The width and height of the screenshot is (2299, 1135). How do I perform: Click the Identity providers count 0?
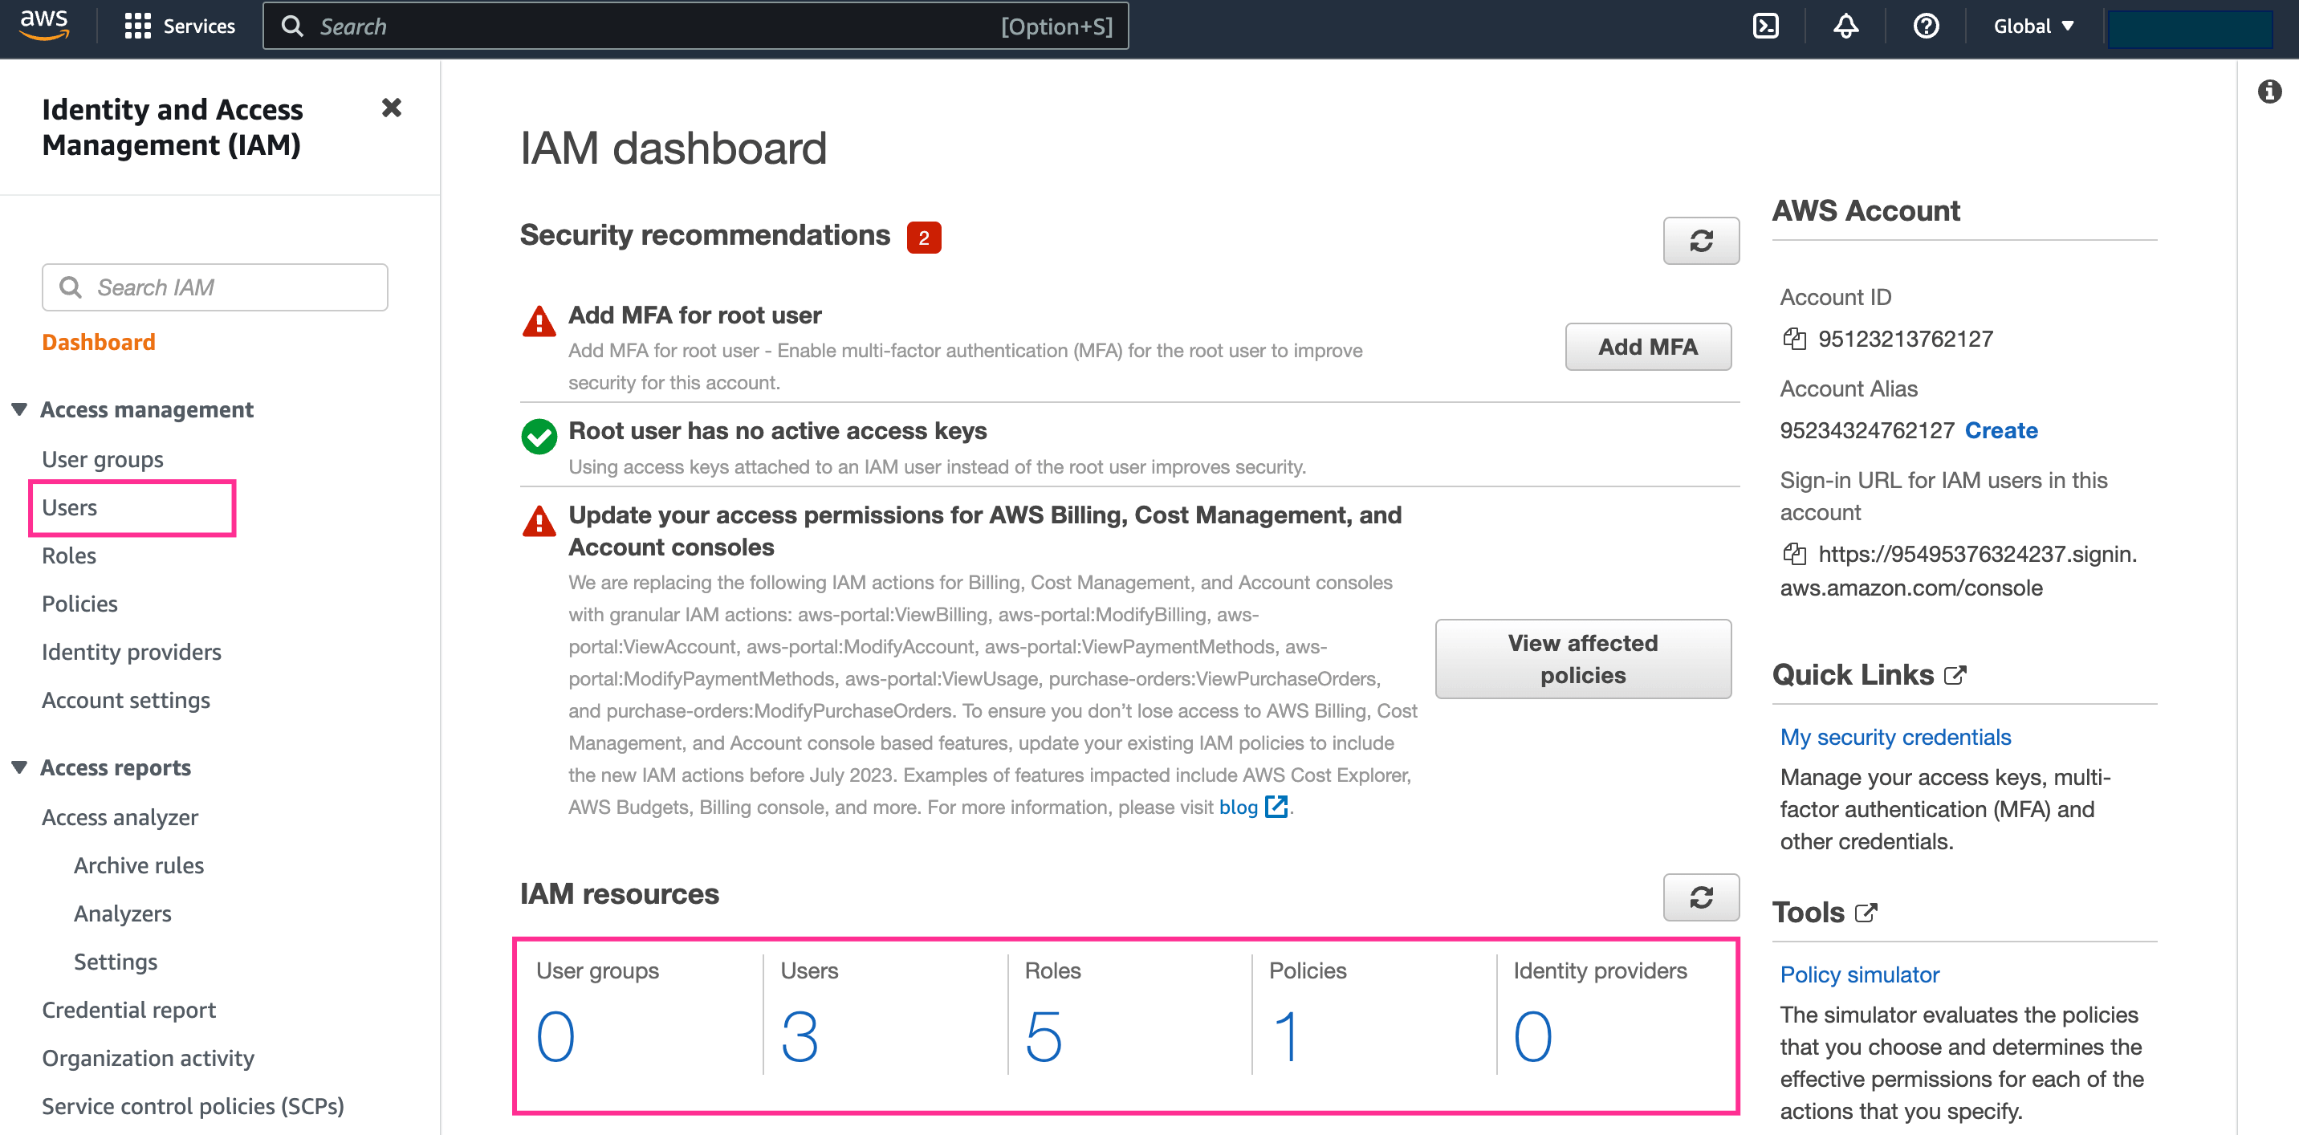(x=1532, y=1037)
